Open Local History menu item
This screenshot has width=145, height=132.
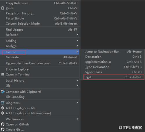click(x=40, y=81)
